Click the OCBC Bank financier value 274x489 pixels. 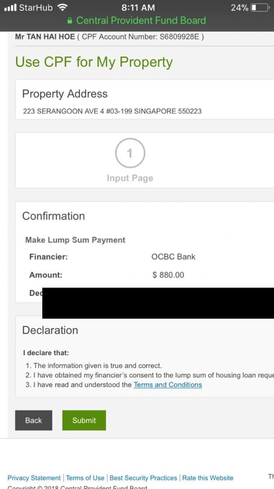click(x=173, y=257)
